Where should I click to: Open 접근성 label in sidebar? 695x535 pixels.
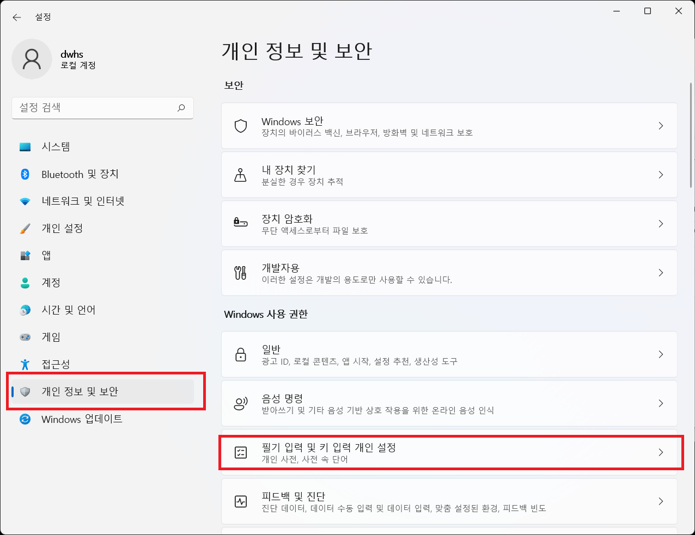[x=56, y=364]
